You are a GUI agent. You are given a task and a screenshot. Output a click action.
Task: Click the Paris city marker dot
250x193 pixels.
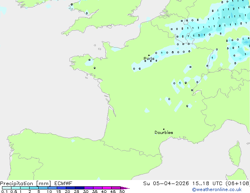point(149,56)
